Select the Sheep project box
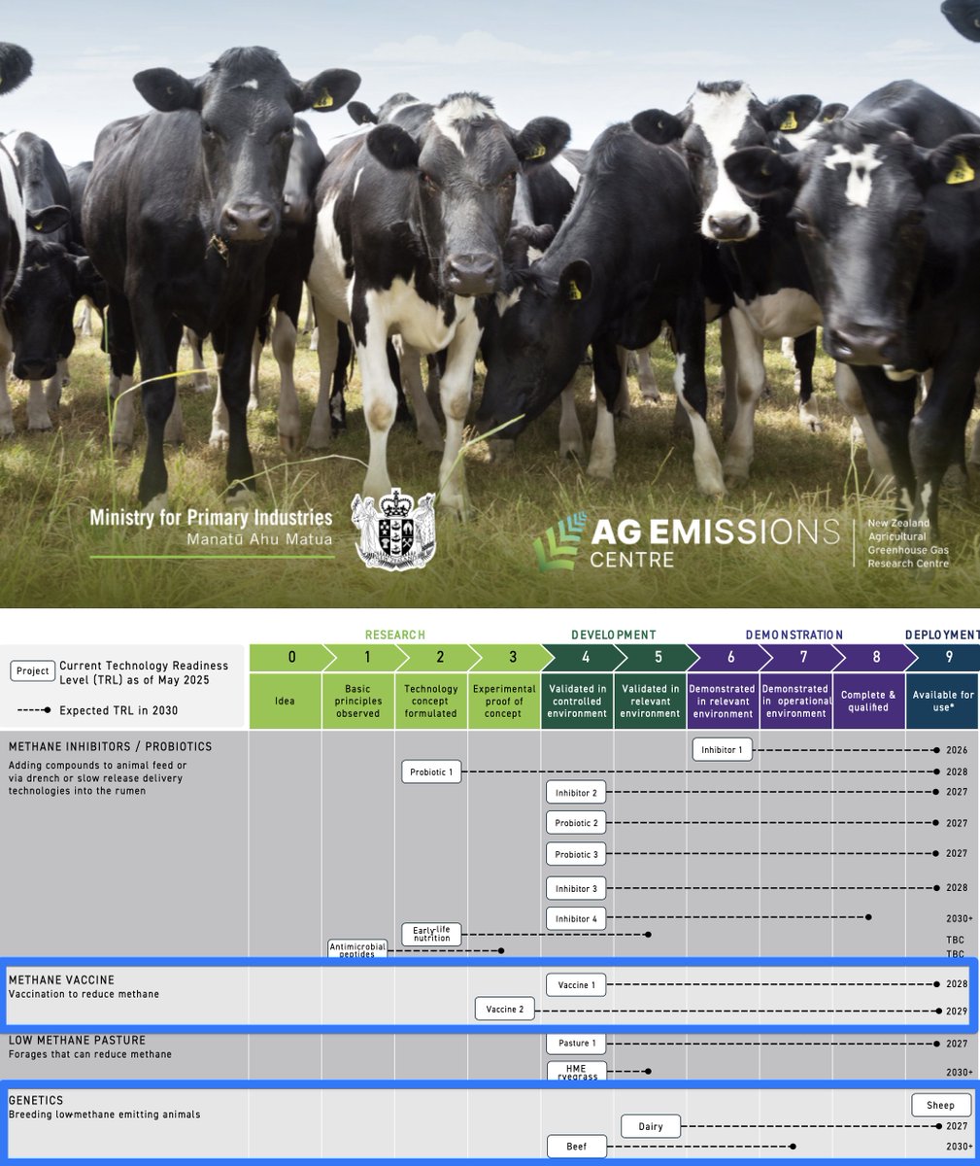980x1166 pixels. point(940,1105)
